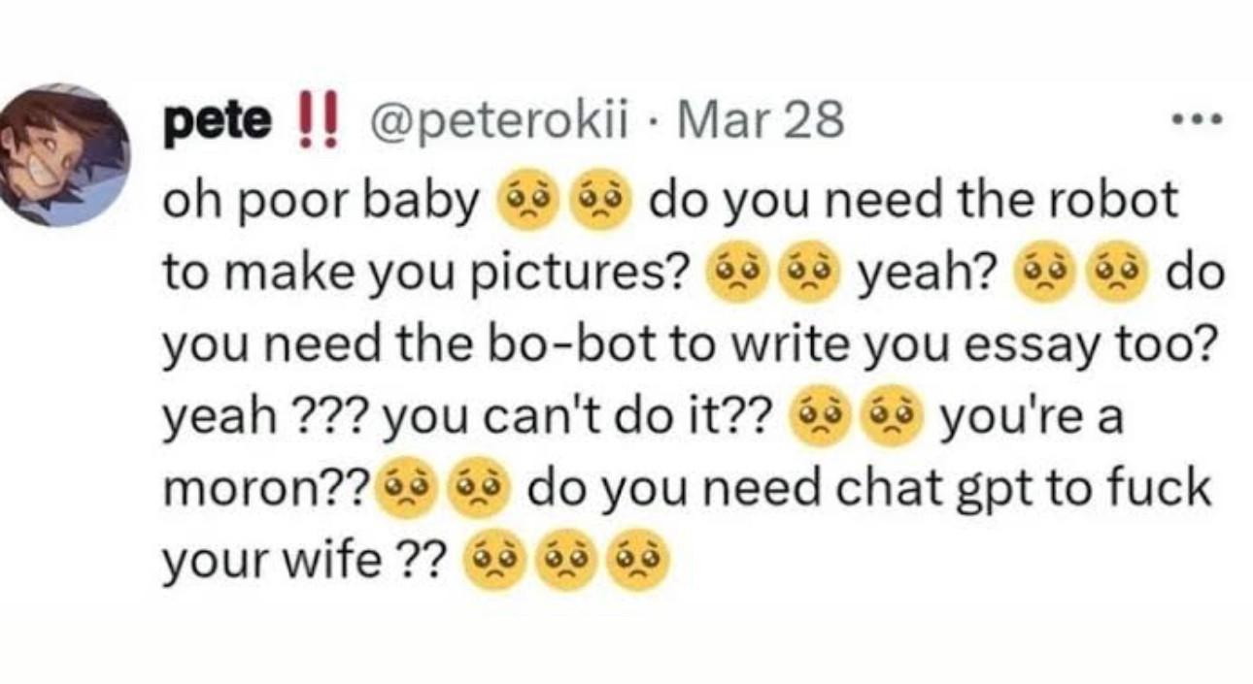The height and width of the screenshot is (684, 1253).
Task: Click the word "moron??" in the tweet
Action: [264, 488]
